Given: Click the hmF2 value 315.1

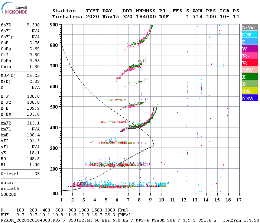Looking at the screenshot, I should coord(33,123).
